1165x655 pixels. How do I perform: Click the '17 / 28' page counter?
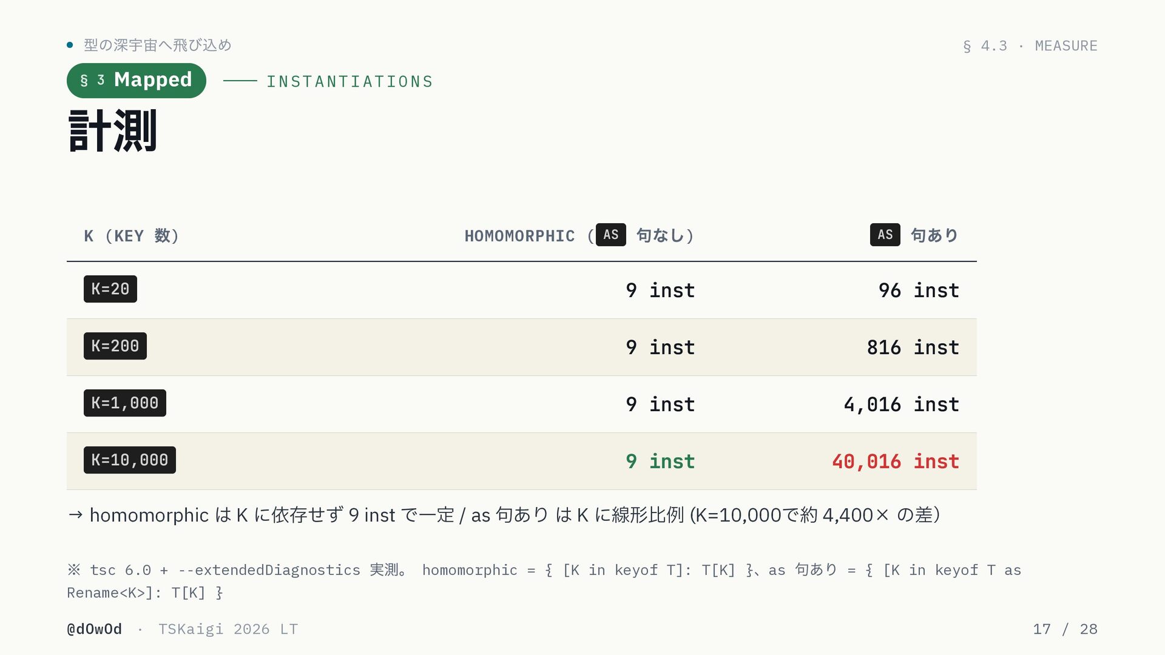pos(1065,630)
